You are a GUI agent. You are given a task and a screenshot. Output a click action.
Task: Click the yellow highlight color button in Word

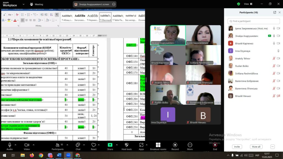click(9, 20)
